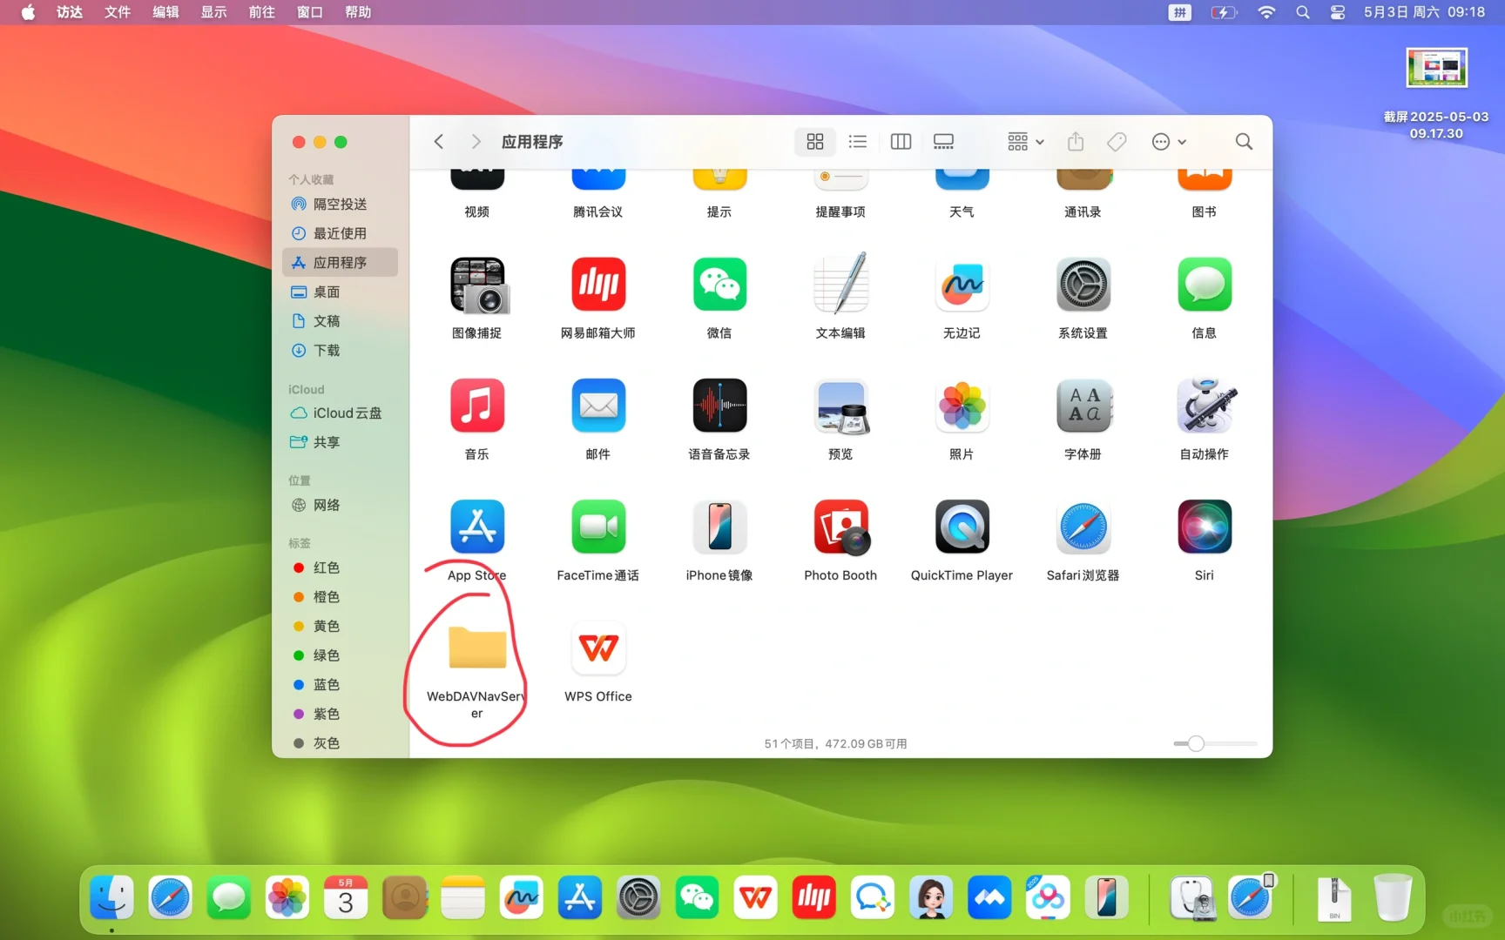Collapse the 个人收藏 sidebar section
Image resolution: width=1505 pixels, height=940 pixels.
click(312, 179)
